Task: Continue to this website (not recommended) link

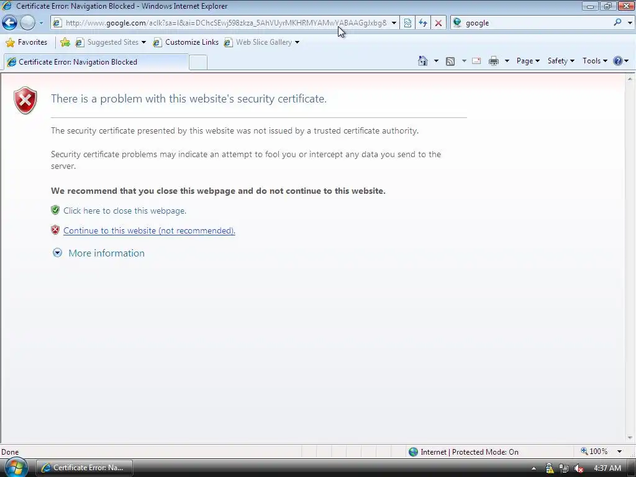Action: 149,231
